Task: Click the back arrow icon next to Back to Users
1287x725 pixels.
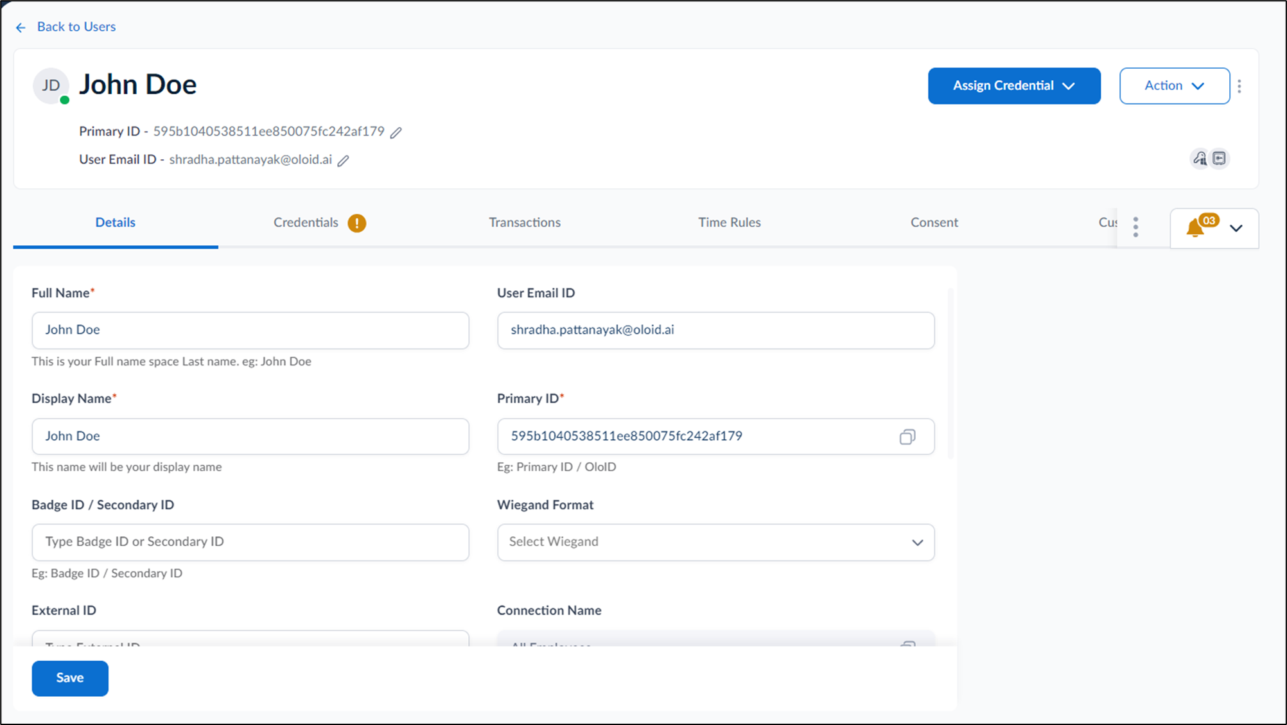Action: click(21, 28)
